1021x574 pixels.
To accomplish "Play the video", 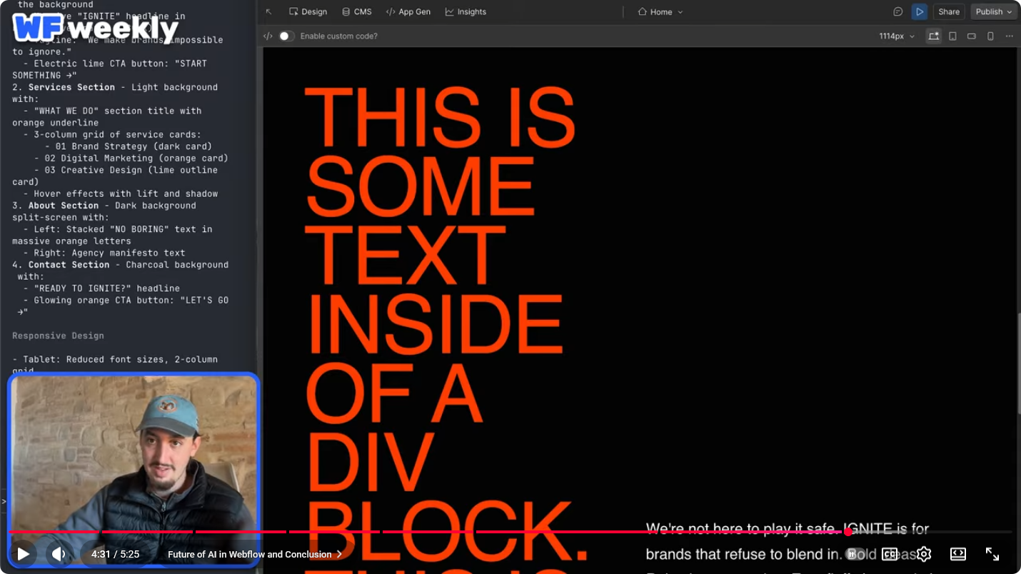I will [23, 554].
